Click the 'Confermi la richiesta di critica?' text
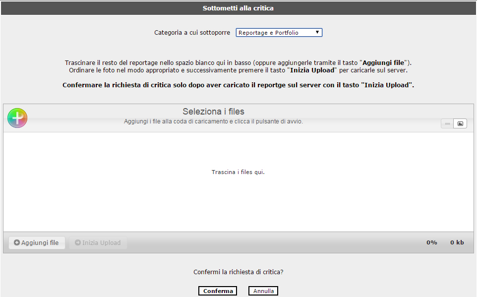This screenshot has width=479, height=297. [238, 272]
